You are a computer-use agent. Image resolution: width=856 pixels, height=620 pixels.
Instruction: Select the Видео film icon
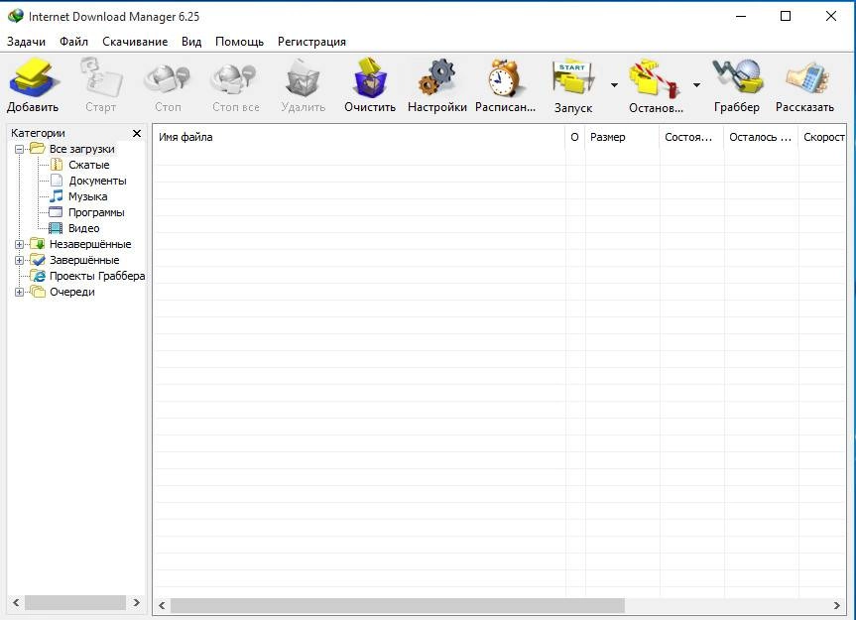pos(56,227)
